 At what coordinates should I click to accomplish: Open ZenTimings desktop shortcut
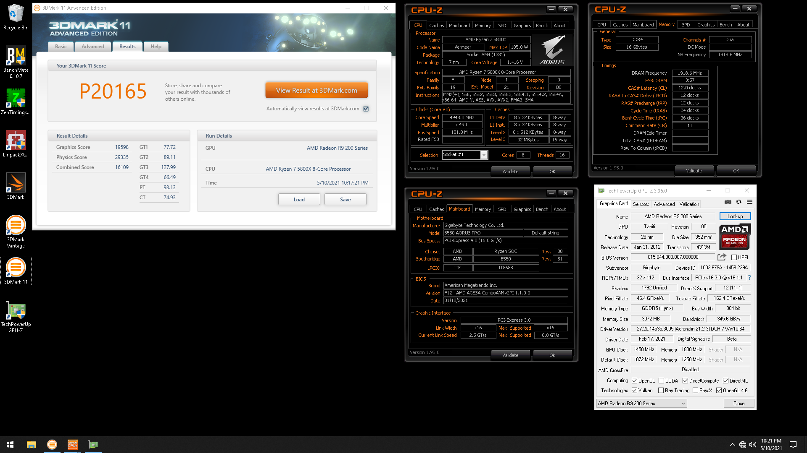[x=16, y=101]
